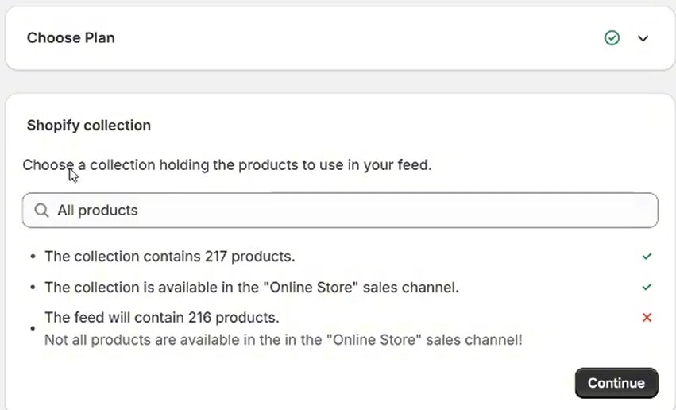This screenshot has width=676, height=410.
Task: Click red X beside feed products line
Action: 647,318
